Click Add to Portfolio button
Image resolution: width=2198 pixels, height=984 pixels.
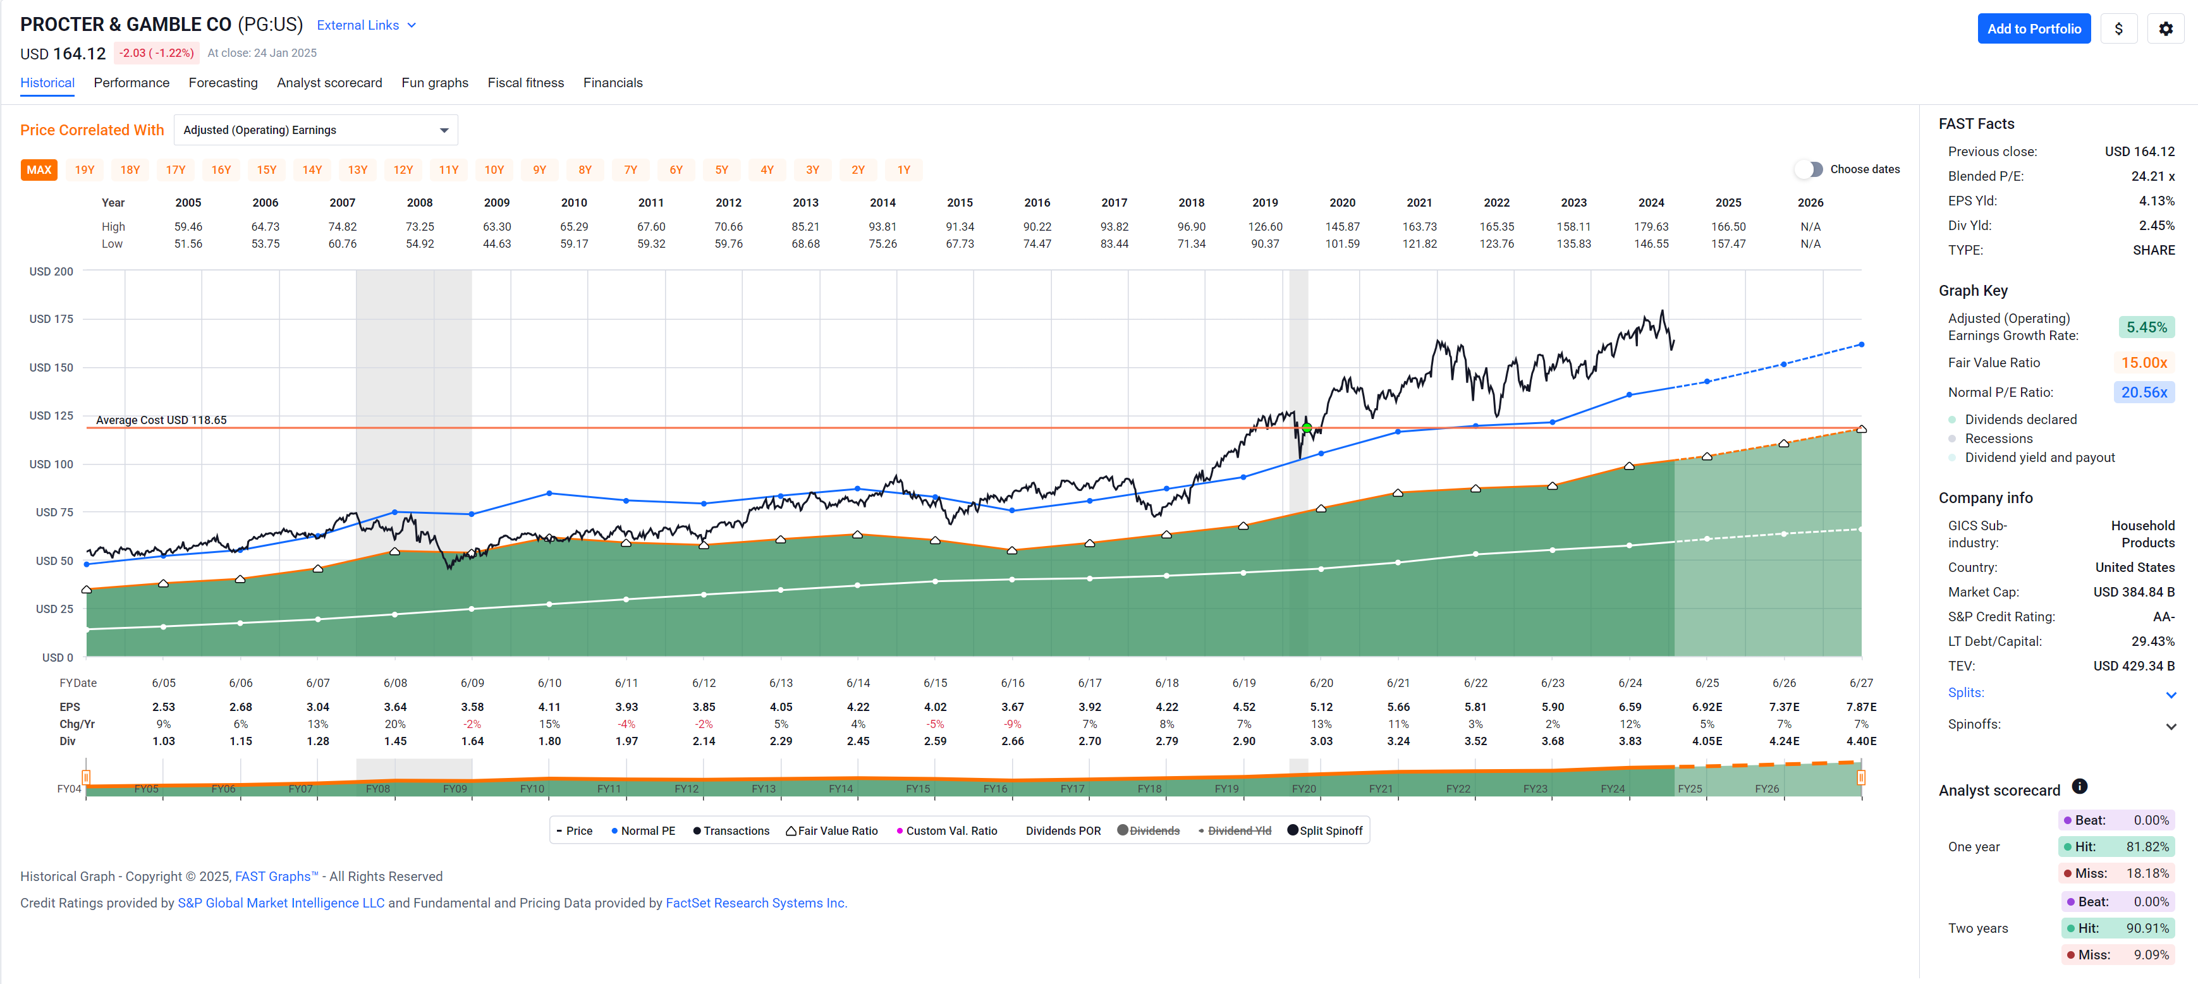click(2033, 29)
